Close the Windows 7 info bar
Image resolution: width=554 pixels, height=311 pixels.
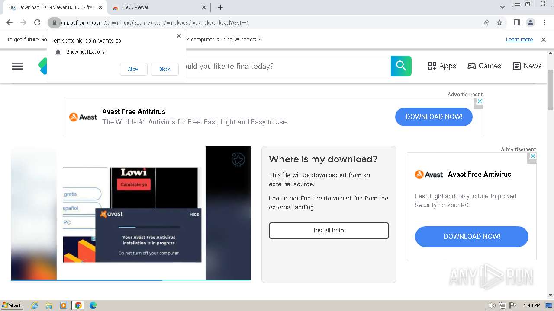[x=544, y=39]
